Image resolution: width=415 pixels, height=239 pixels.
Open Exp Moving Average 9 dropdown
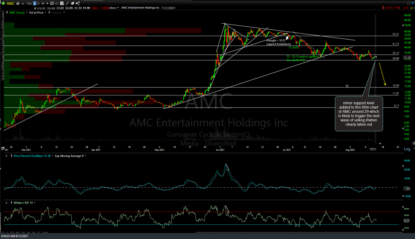click(x=85, y=156)
